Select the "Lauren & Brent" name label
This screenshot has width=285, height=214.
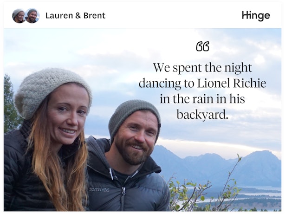tap(76, 16)
